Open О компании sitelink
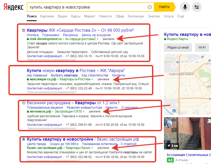 pyautogui.click(x=129, y=108)
